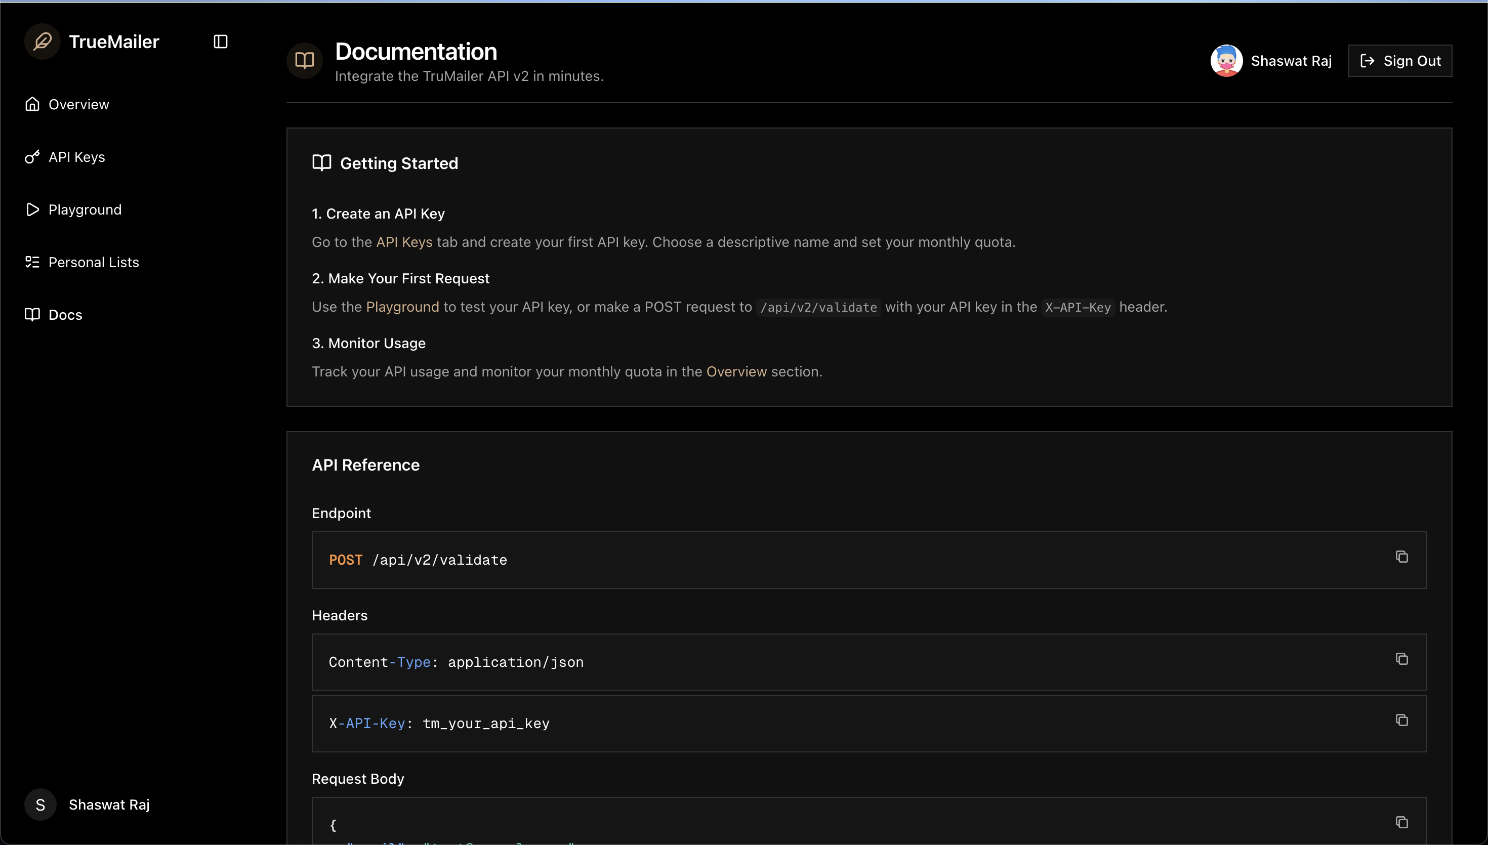Viewport: 1488px width, 845px height.
Task: Open Docs in the sidebar
Action: tap(65, 315)
